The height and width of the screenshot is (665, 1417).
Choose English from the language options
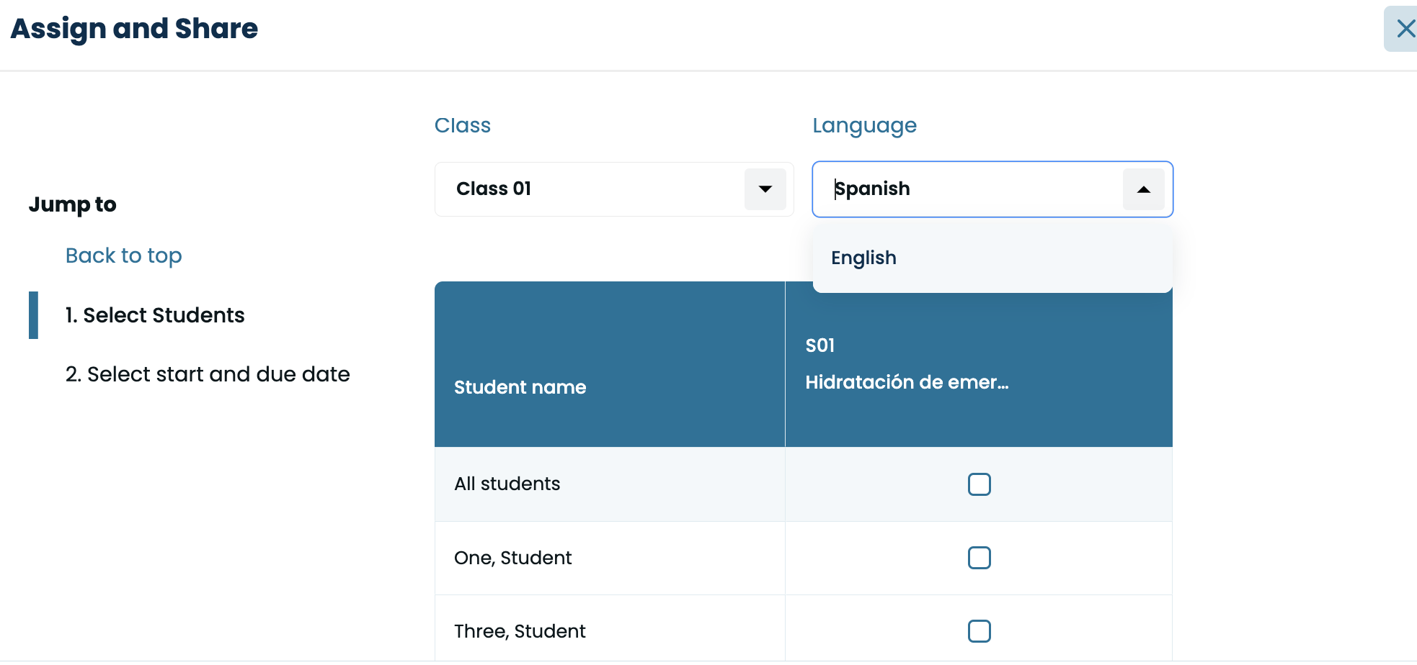992,258
